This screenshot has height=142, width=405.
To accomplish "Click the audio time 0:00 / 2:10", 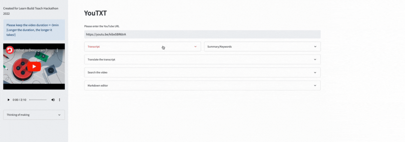I will [19, 100].
